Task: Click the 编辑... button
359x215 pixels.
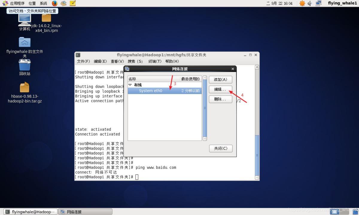Action: [220, 89]
